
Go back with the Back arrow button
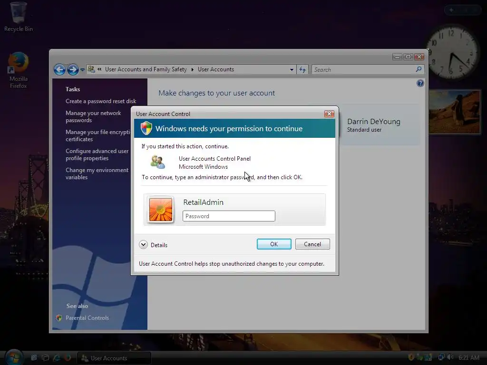[x=59, y=69]
